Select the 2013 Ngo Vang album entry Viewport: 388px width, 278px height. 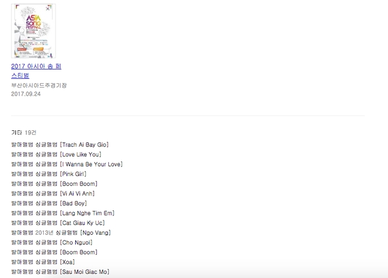[61, 233]
